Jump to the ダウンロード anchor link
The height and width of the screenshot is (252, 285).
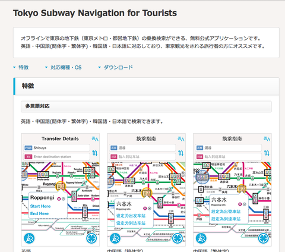[x=118, y=67]
